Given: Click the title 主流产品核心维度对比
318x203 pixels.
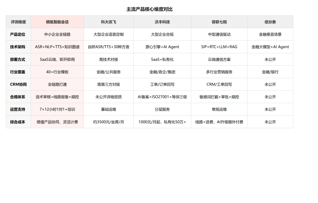Looking at the screenshot, I should coord(149,9).
